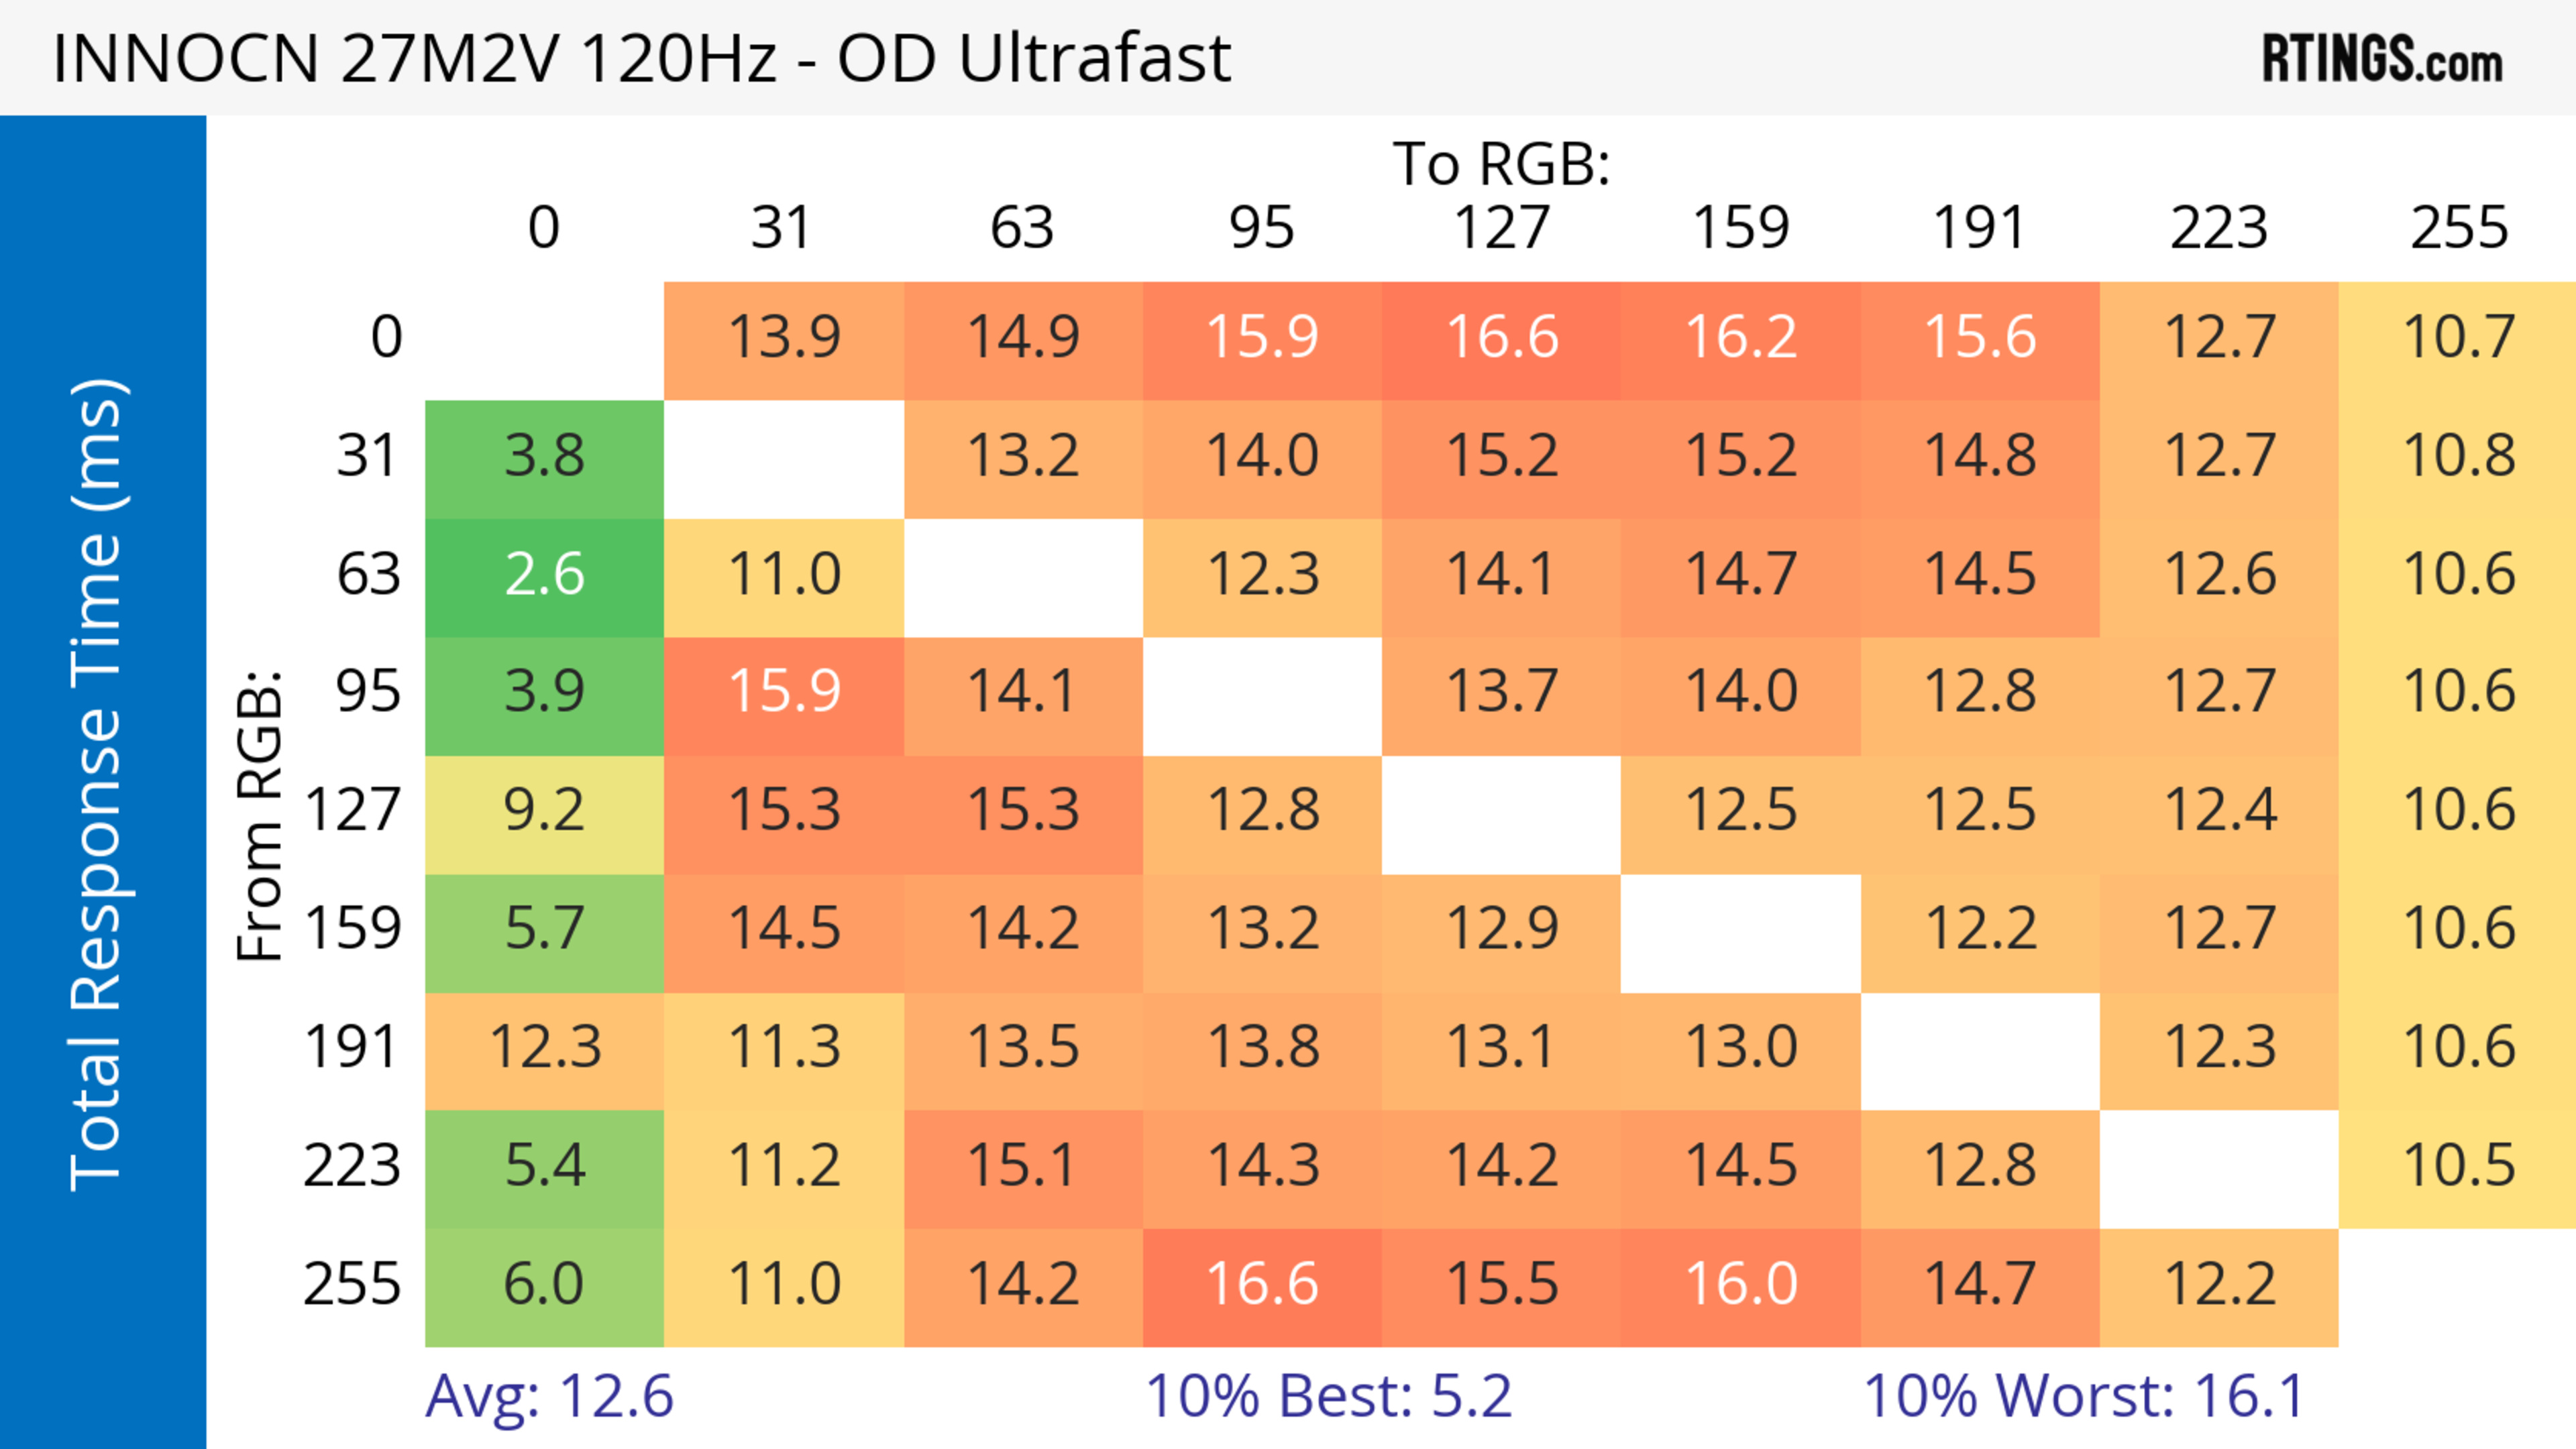Click the 10.7 cell at top right
2576x1449 pixels.
[x=2457, y=338]
